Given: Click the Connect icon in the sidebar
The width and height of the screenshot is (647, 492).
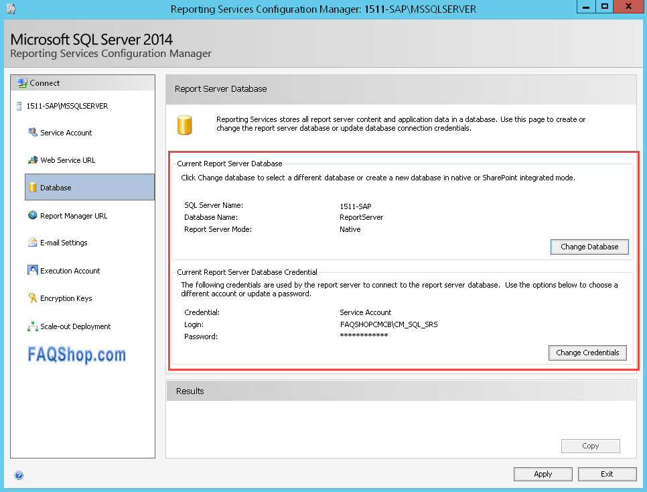Looking at the screenshot, I should 21,82.
